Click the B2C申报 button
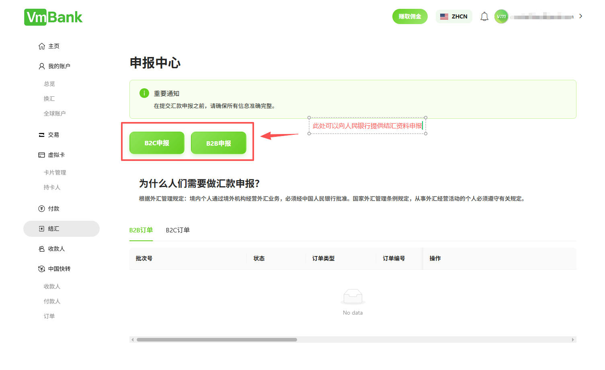This screenshot has width=605, height=370. pos(157,142)
